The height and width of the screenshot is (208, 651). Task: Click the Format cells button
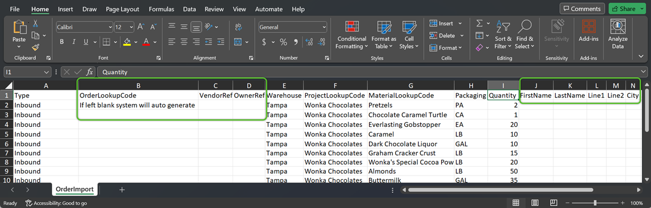click(446, 48)
